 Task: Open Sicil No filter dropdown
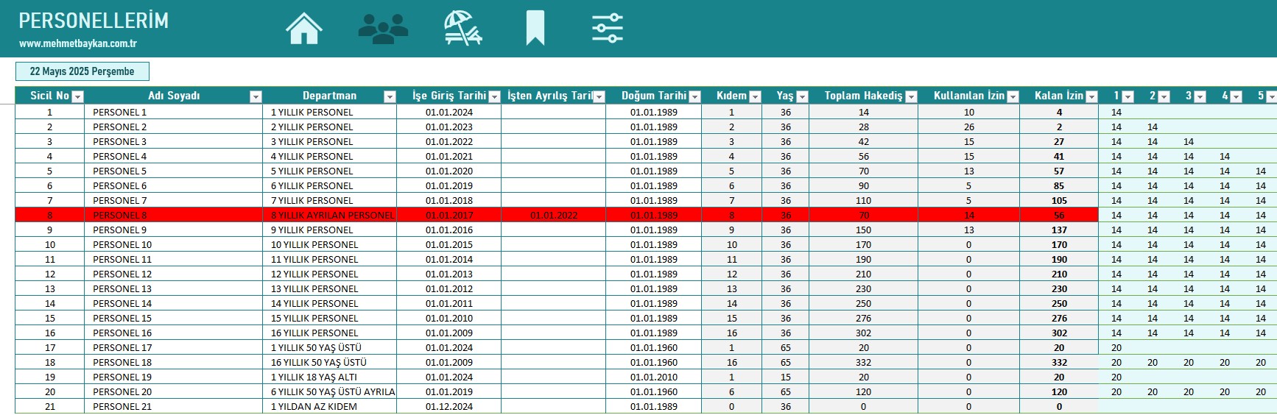(x=77, y=96)
